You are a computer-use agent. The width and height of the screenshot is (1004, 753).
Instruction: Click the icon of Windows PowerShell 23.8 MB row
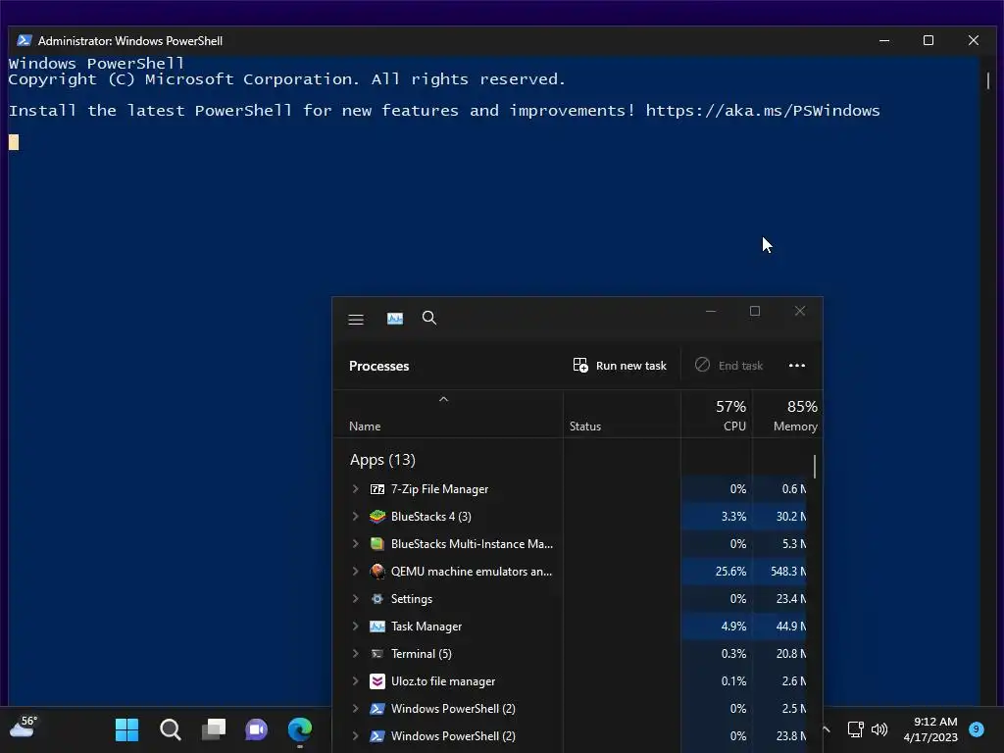[x=377, y=736]
